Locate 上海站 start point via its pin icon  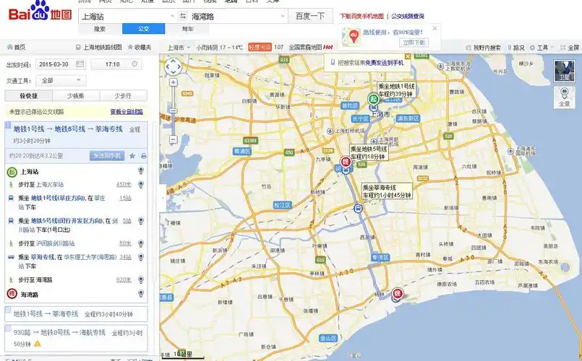[141, 170]
